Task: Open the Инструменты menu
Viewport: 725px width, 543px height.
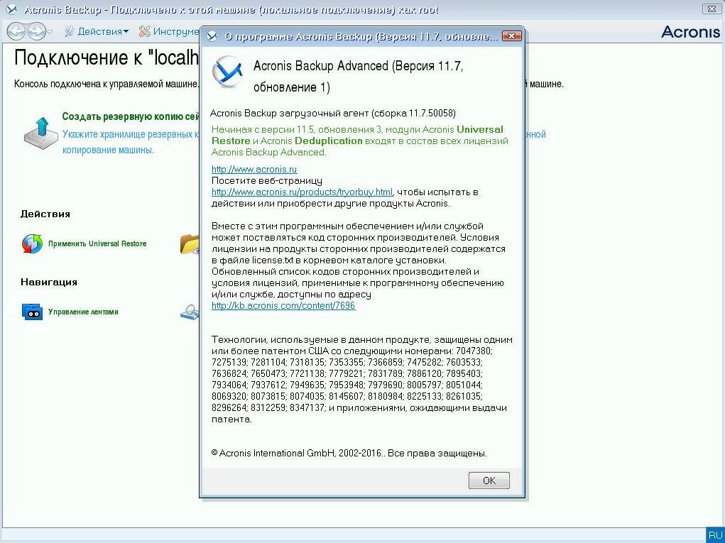Action: (x=169, y=31)
